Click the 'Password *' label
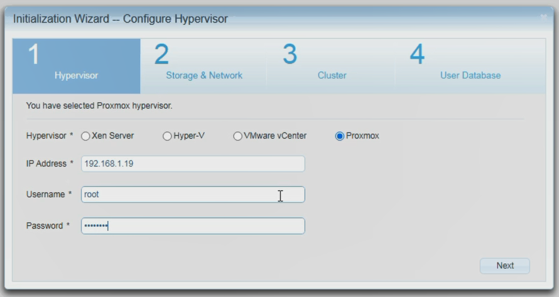 [48, 225]
